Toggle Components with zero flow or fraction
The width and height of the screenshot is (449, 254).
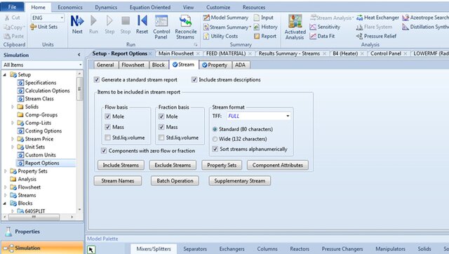(104, 150)
